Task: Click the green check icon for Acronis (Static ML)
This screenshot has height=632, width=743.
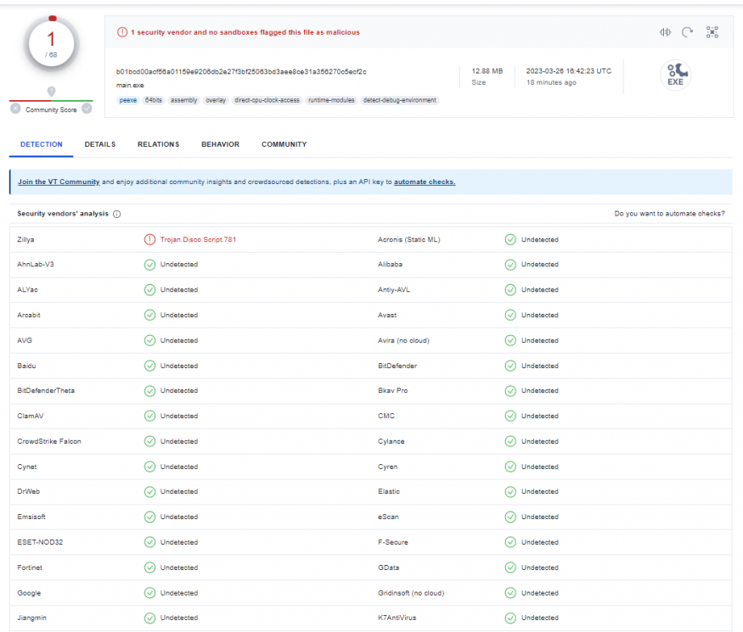Action: (510, 239)
